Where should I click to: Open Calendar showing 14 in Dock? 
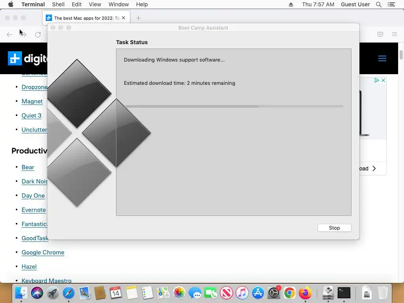(116, 293)
